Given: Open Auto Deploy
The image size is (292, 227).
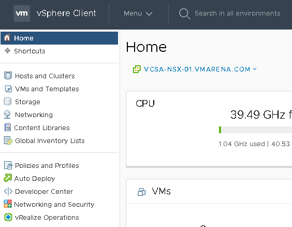Looking at the screenshot, I should coord(35,179).
